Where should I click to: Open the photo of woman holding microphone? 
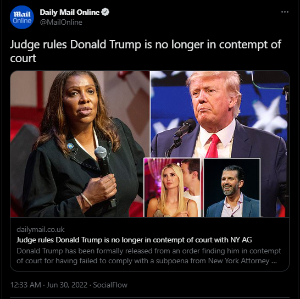click(80, 144)
